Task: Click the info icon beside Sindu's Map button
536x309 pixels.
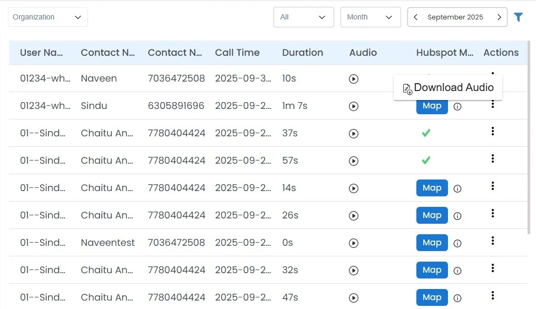Action: click(457, 107)
